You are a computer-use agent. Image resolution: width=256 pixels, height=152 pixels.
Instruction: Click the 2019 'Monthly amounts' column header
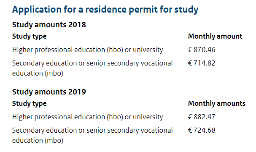coord(217,103)
